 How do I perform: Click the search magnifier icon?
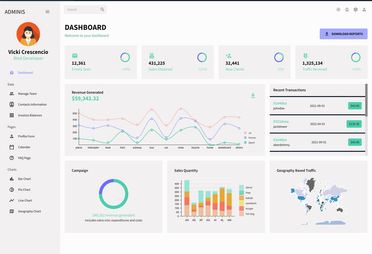[102, 10]
